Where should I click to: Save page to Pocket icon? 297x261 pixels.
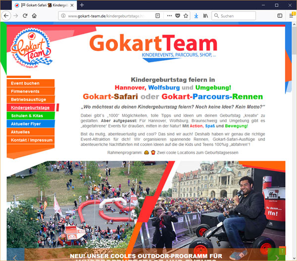[178, 16]
